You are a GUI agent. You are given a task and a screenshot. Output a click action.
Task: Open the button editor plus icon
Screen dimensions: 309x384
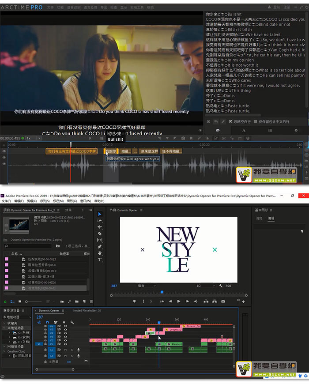pyautogui.click(x=243, y=302)
